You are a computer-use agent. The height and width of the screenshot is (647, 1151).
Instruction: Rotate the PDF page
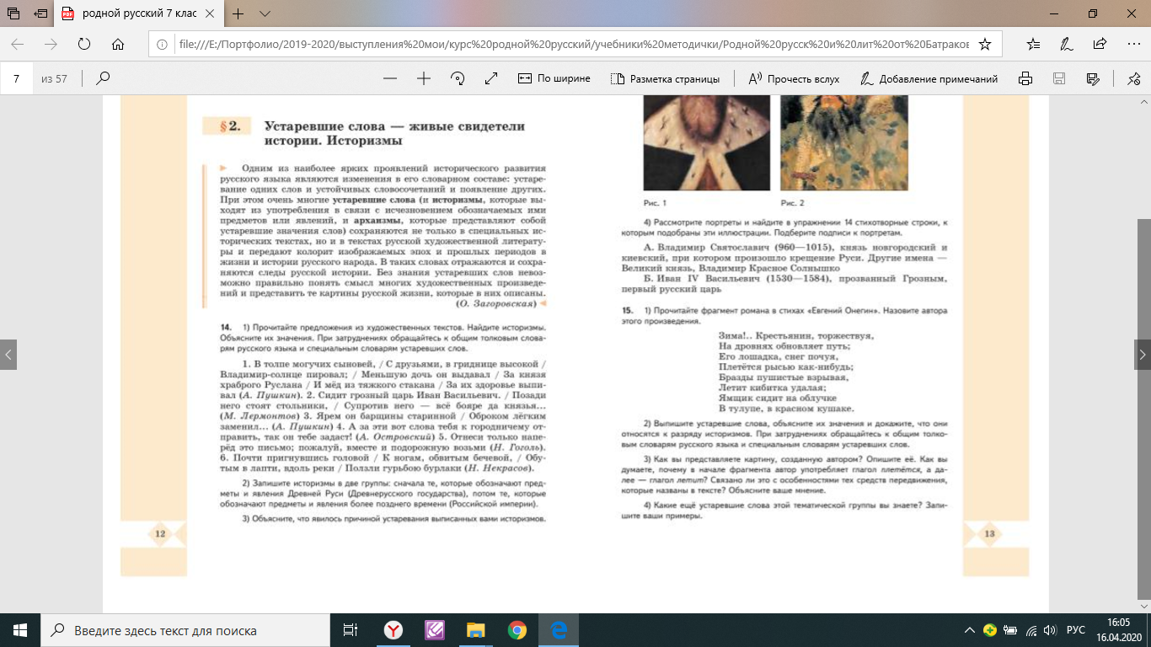(458, 78)
